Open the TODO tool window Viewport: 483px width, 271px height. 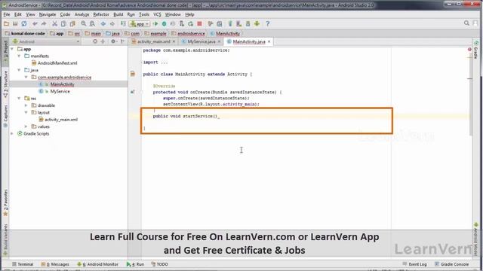point(159,264)
